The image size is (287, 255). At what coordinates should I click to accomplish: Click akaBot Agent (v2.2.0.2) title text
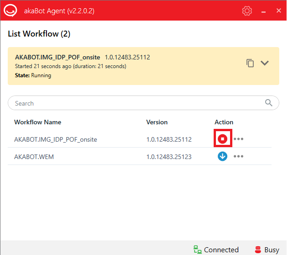pos(59,11)
